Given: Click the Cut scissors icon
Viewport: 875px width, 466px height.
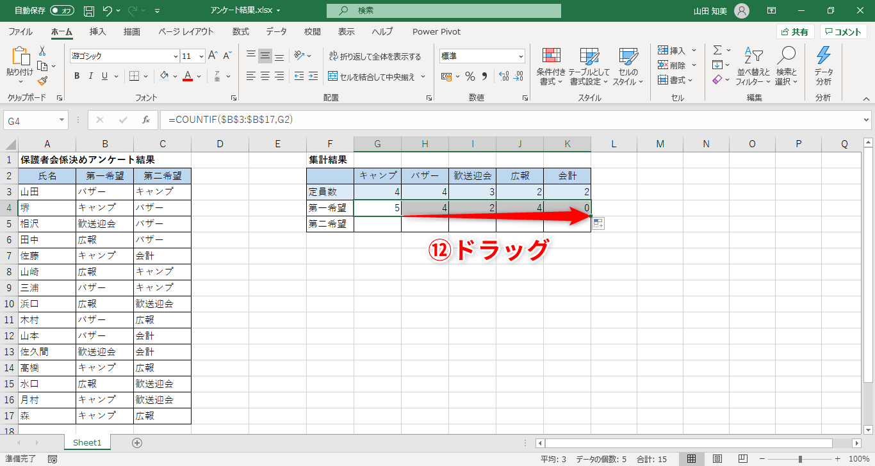Looking at the screenshot, I should click(x=42, y=51).
